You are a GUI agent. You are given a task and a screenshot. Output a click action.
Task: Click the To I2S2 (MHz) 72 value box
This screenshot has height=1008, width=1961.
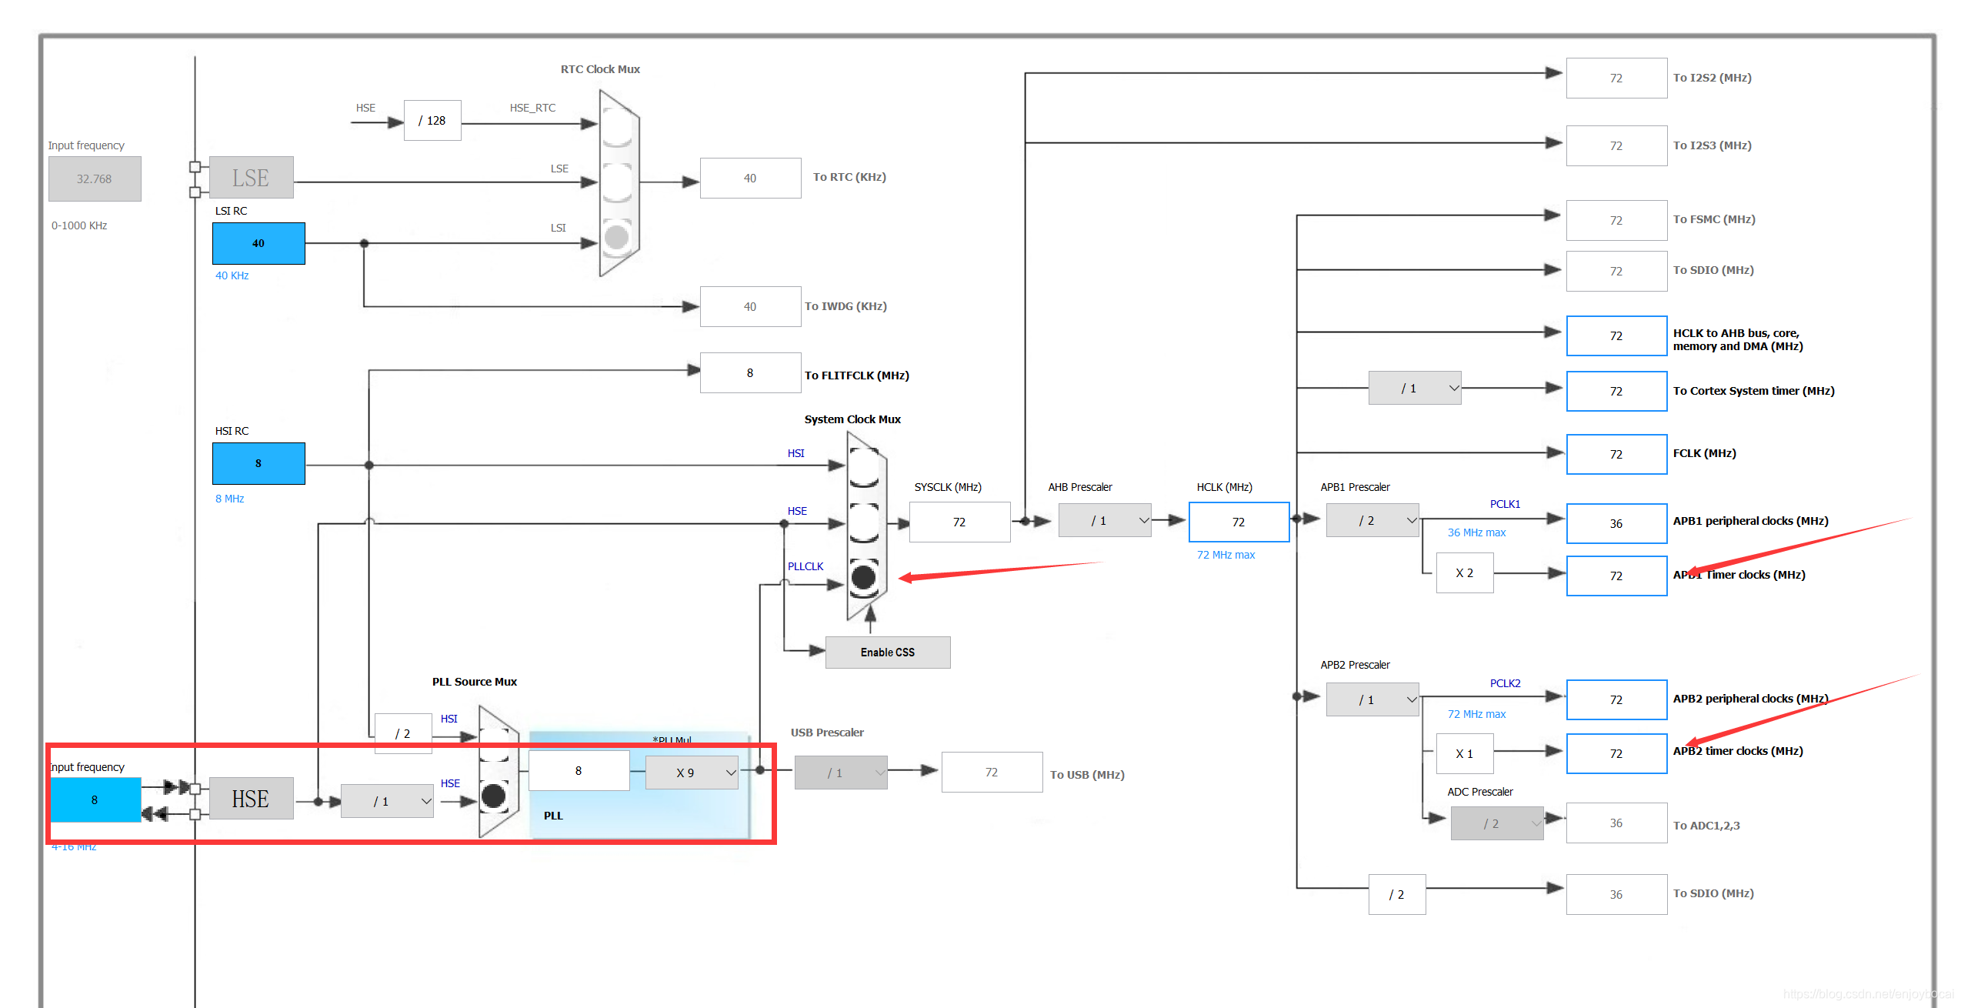pos(1617,78)
